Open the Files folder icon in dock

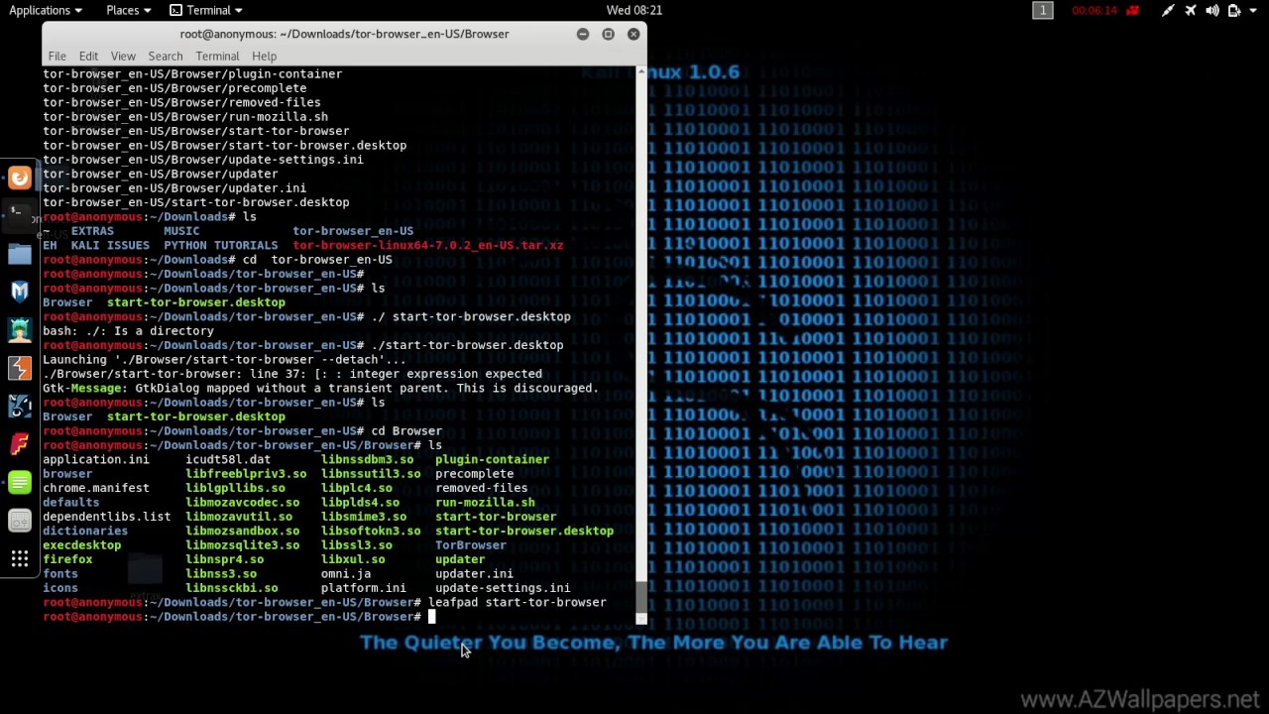click(20, 254)
